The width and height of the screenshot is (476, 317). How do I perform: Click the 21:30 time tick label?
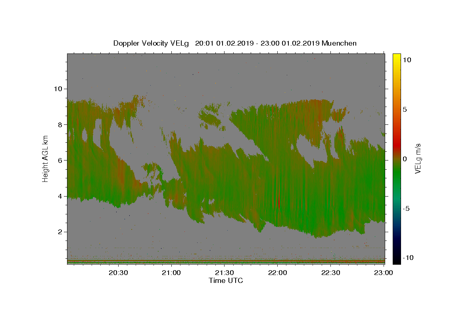coord(225,273)
